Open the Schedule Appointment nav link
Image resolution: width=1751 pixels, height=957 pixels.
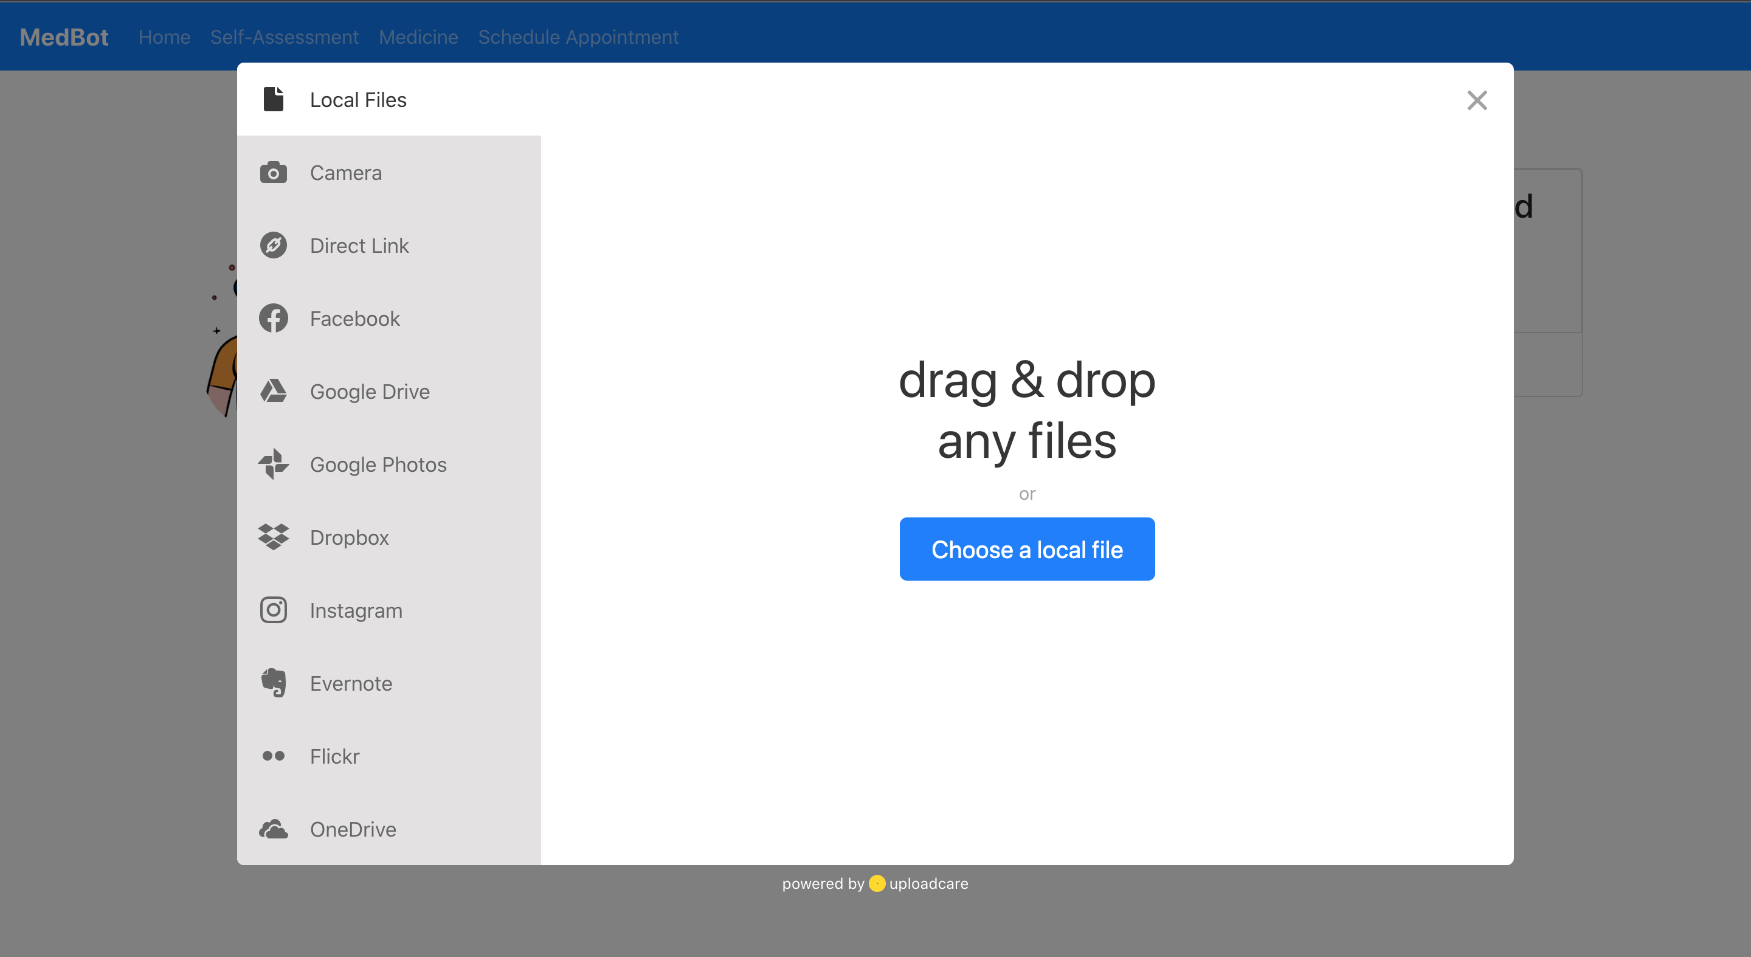[x=578, y=36]
